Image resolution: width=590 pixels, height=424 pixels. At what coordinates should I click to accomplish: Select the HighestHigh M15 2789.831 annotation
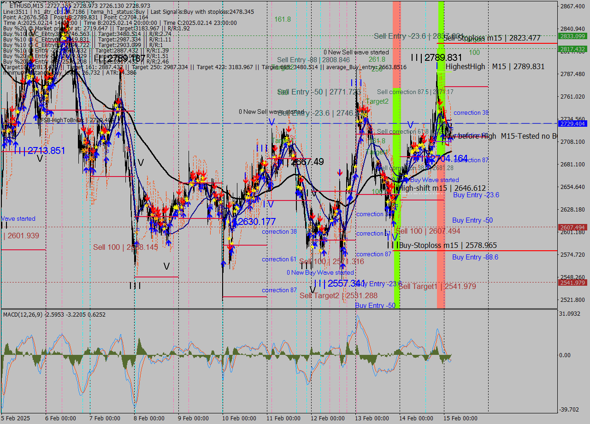496,66
